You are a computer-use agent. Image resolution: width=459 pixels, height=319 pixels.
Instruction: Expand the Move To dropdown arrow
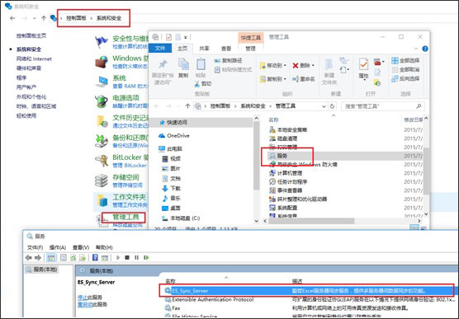click(285, 65)
